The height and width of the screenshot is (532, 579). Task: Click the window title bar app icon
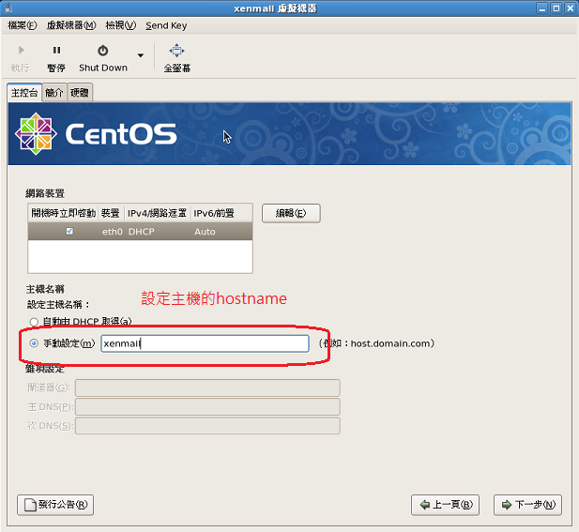coord(8,8)
